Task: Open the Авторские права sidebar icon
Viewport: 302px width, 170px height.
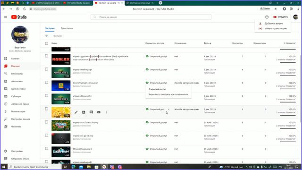Action: click(x=6, y=104)
